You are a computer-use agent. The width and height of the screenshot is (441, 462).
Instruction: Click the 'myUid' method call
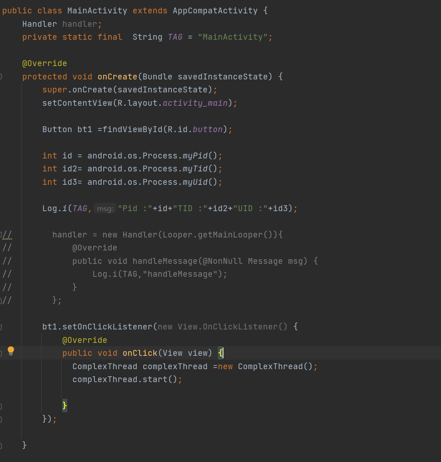tap(195, 182)
